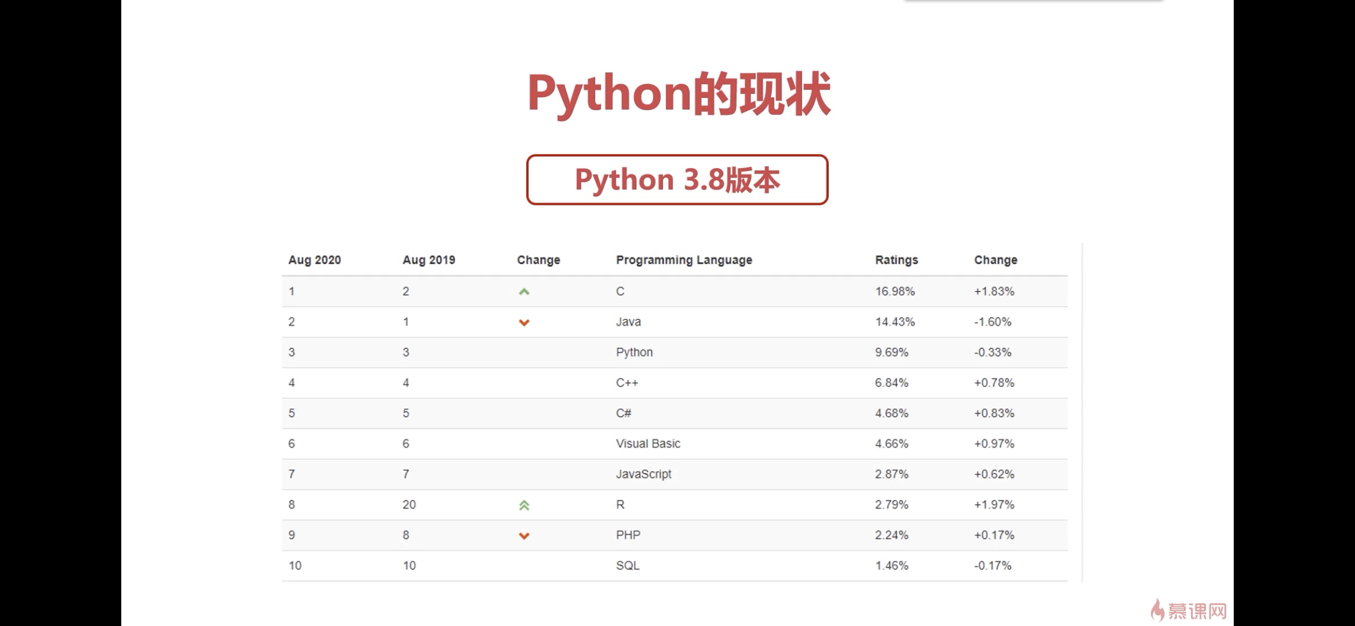This screenshot has height=626, width=1355.
Task: Click the Python 3.8版本 boxed label
Action: pos(677,180)
